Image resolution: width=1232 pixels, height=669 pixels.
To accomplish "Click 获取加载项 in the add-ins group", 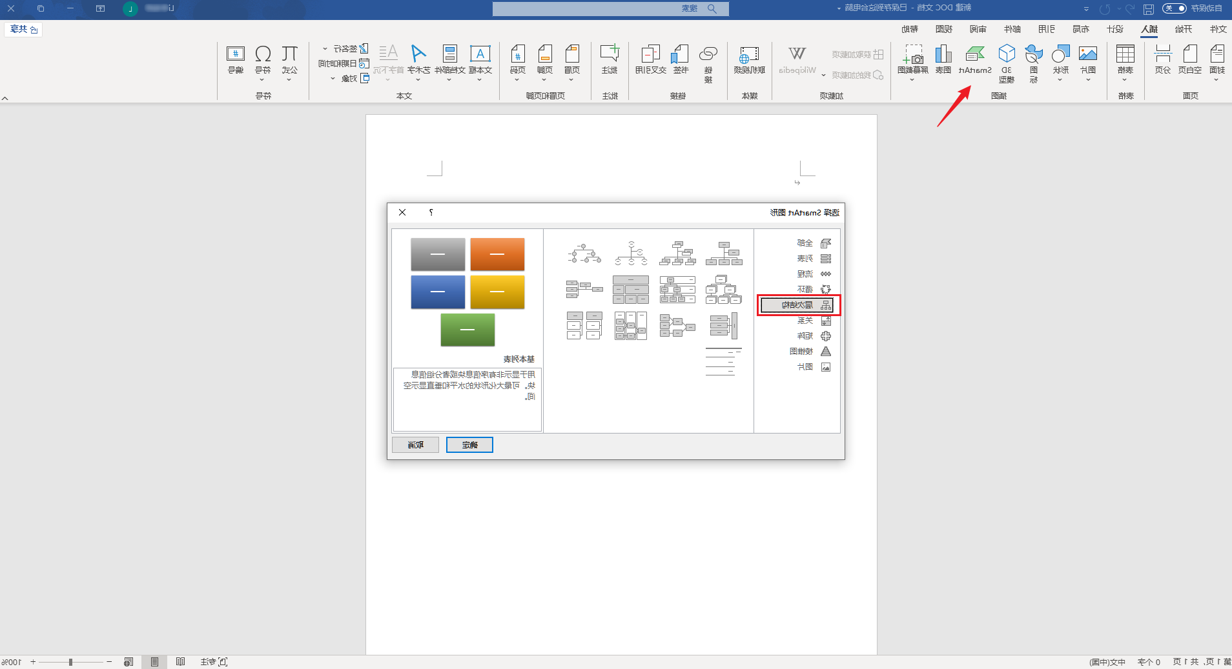I will [857, 55].
